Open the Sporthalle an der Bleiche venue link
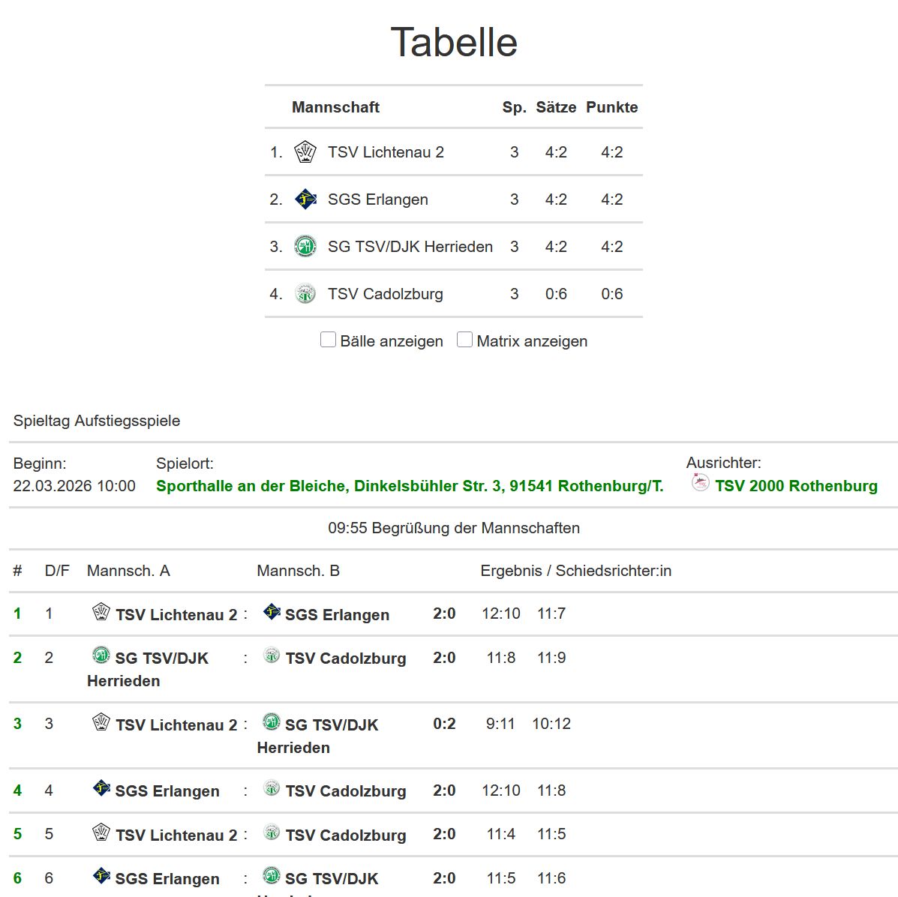This screenshot has height=897, width=898. 410,486
